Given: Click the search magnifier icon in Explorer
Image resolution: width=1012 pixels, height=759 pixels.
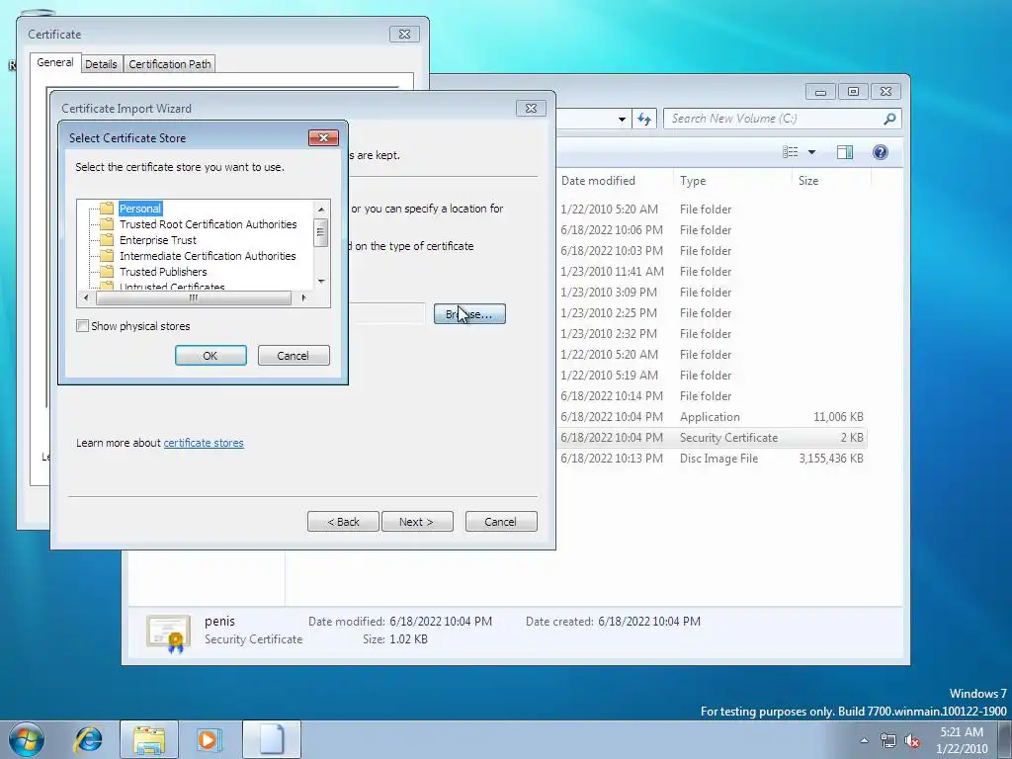Looking at the screenshot, I should click(889, 119).
